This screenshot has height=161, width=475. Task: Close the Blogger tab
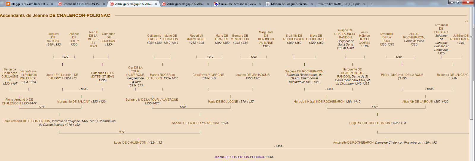(52, 4)
